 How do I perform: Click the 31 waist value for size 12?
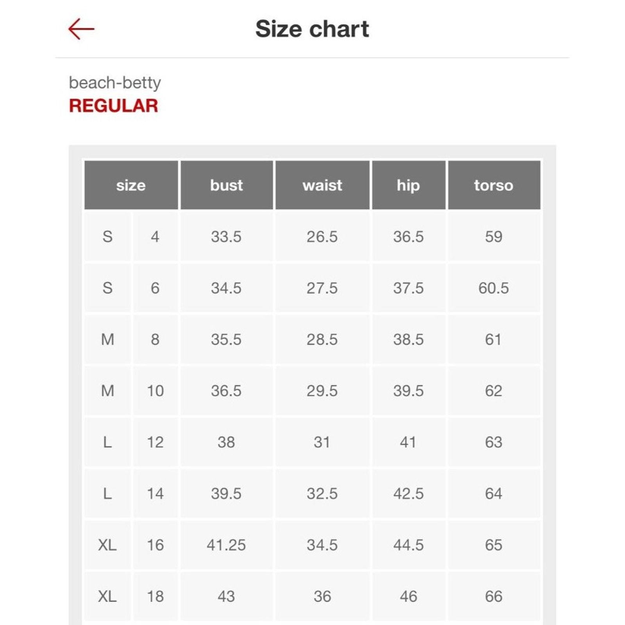click(322, 442)
